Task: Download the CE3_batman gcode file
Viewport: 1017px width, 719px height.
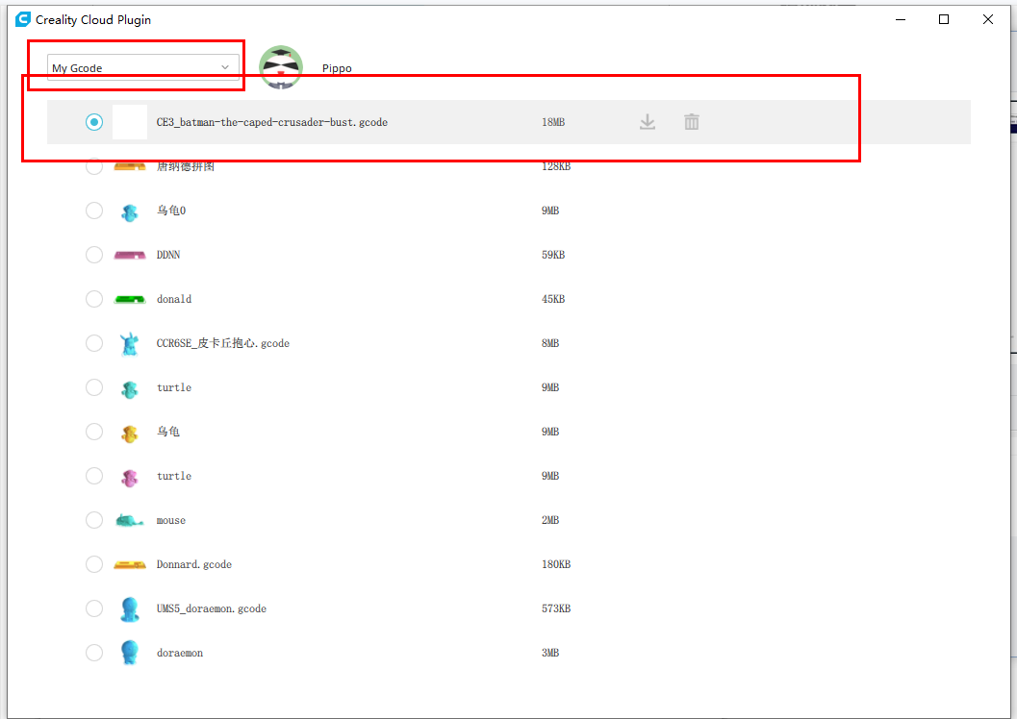Action: (647, 122)
